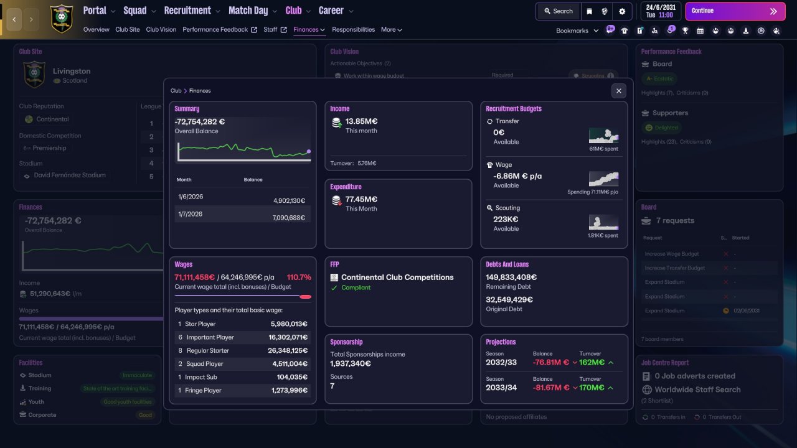Click the Scouting budget magnifier icon
The width and height of the screenshot is (797, 448).
point(489,208)
